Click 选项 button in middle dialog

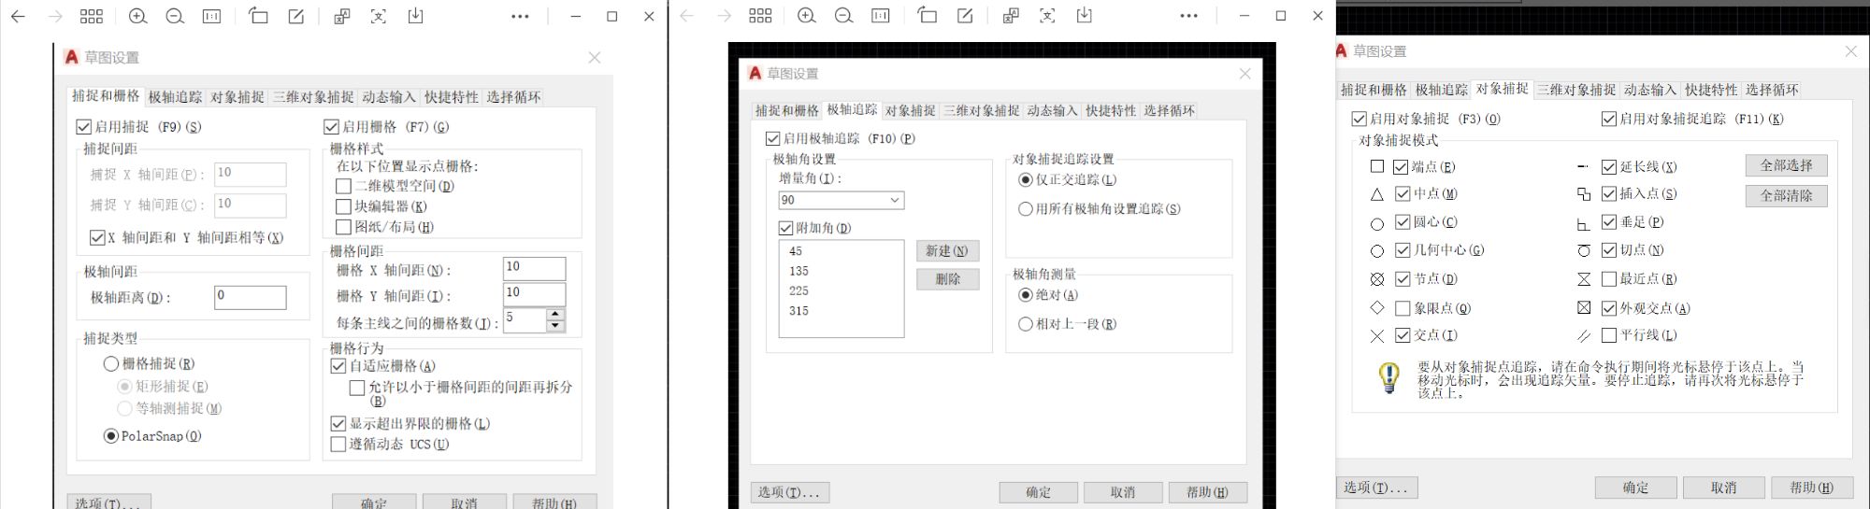coord(789,492)
